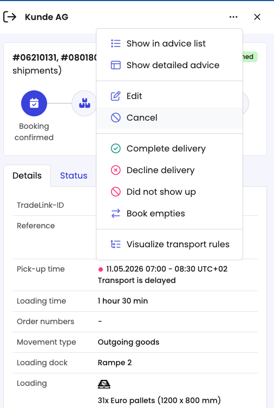This screenshot has height=408, width=274.
Task: Select Did not show up
Action: 169,192
